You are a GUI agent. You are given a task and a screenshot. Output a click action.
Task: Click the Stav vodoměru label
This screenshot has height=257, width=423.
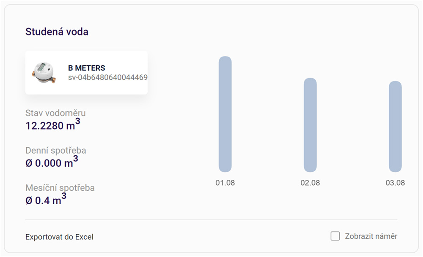[55, 113]
